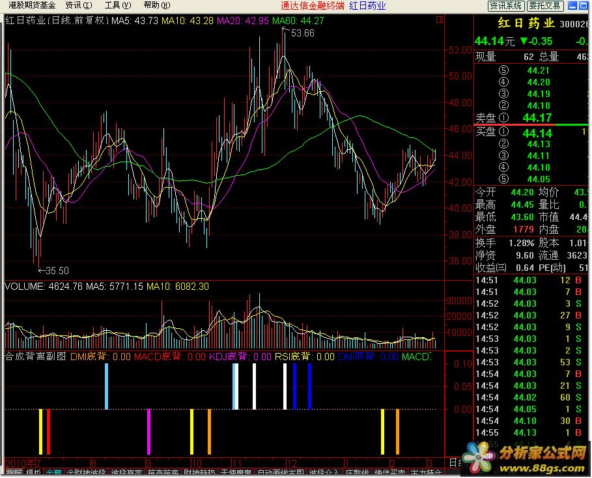Click the 买盘 ① price 44.14
This screenshot has height=478, width=592.
pos(537,134)
